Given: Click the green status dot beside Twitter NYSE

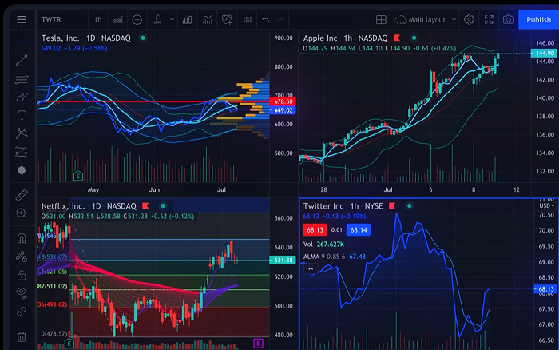Looking at the screenshot, I should [410, 206].
